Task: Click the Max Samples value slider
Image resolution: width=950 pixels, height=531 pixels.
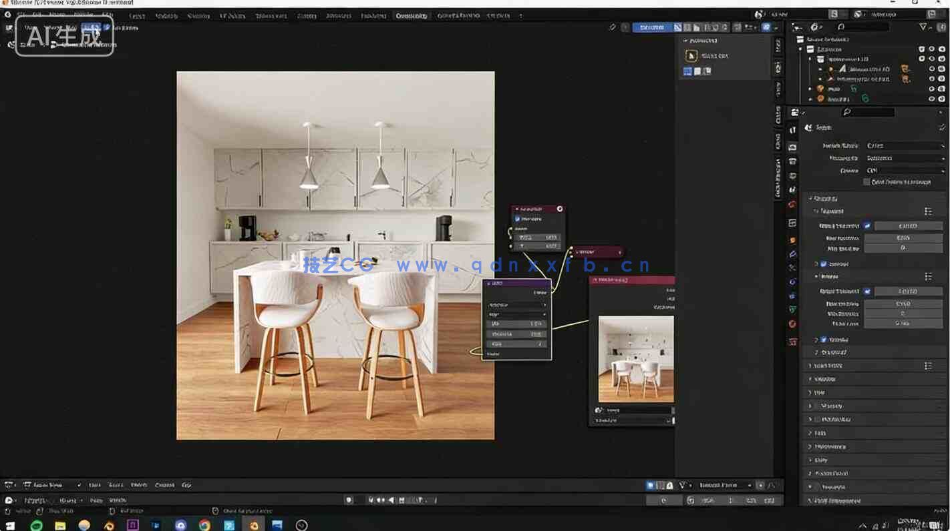Action: pos(903,237)
